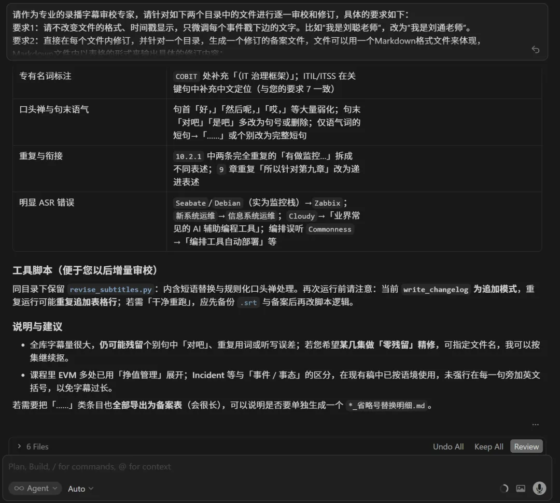The width and height of the screenshot is (560, 503).
Task: Click the 课程里 EVM bullet item
Action: 284,381
